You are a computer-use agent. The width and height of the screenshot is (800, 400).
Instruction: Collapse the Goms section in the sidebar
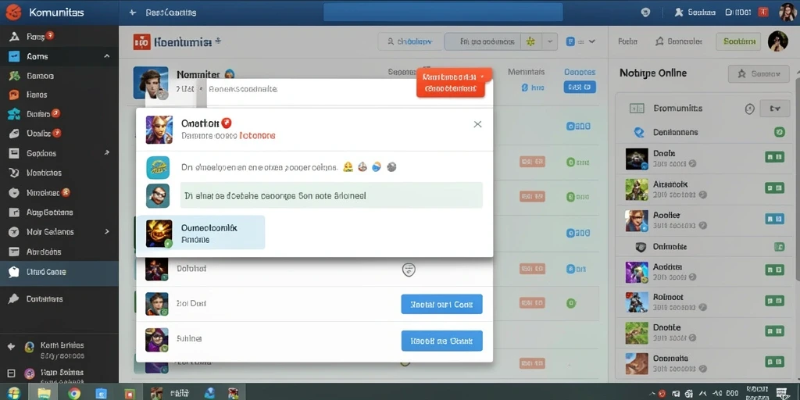106,56
